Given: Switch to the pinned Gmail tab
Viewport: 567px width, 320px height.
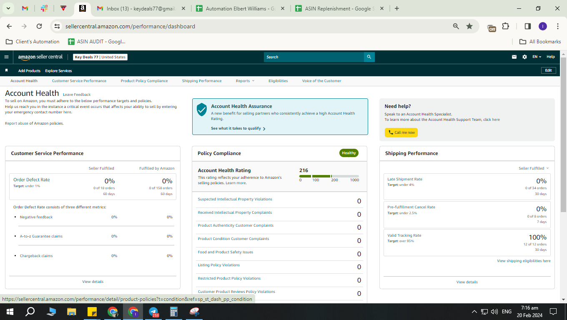Looking at the screenshot, I should coord(25,8).
